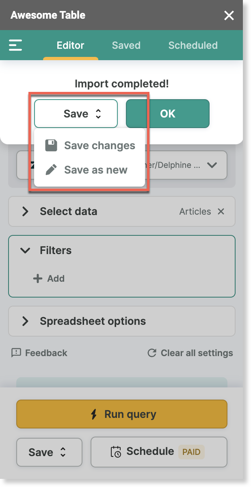Click the Run query button
Viewport: 251px width, 487px height.
pos(122,414)
